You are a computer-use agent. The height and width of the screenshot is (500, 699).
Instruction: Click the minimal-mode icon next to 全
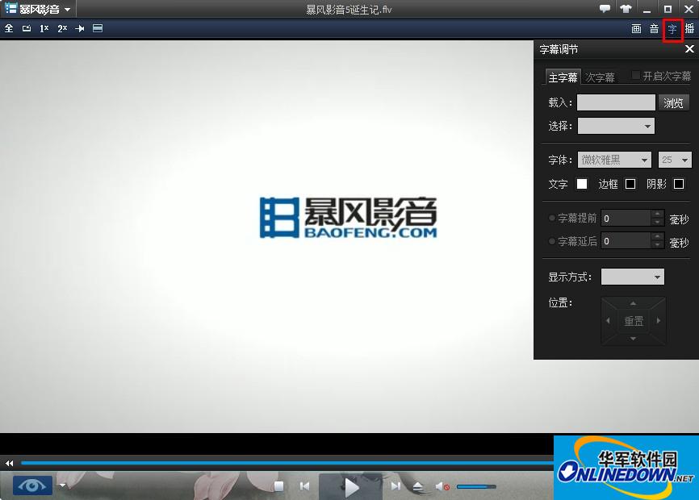(x=27, y=28)
